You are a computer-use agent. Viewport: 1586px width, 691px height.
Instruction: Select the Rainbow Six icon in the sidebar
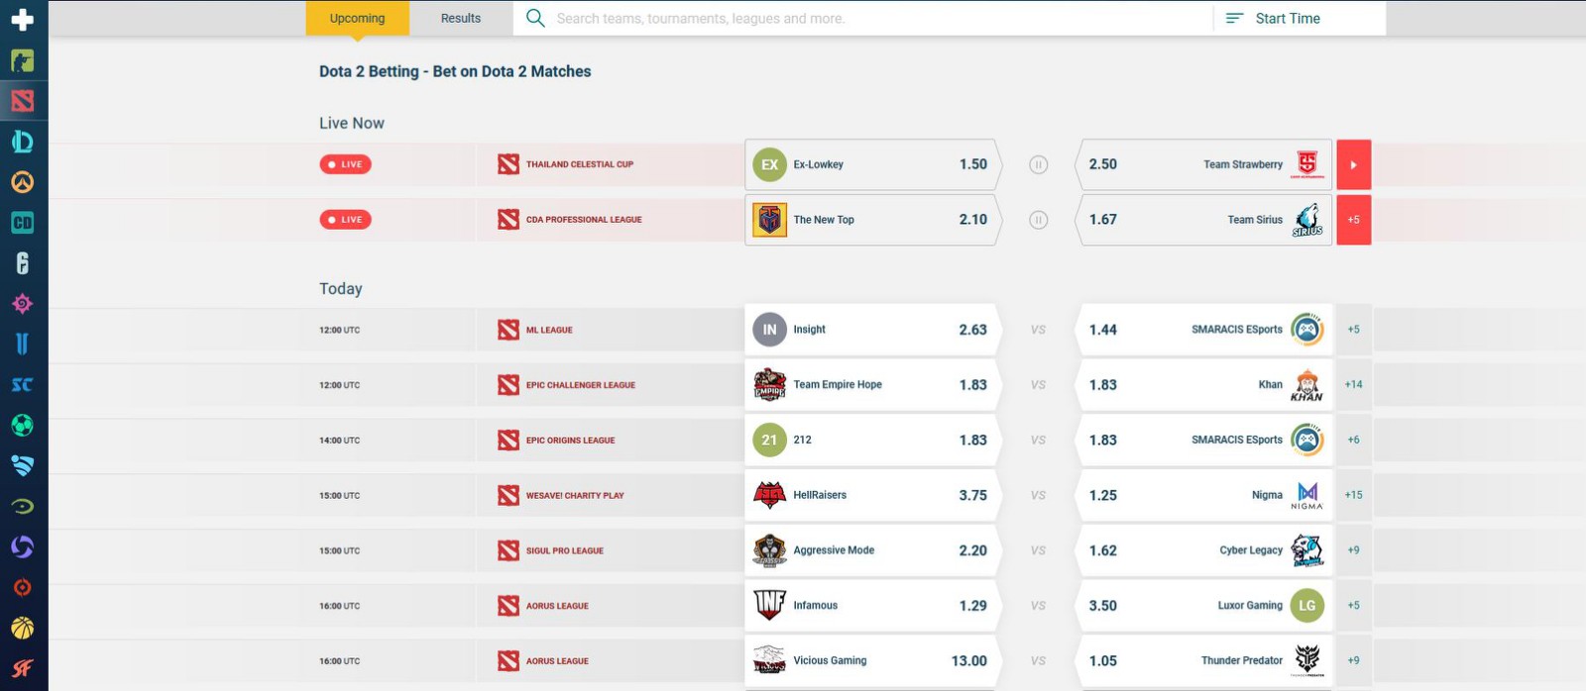coord(22,263)
